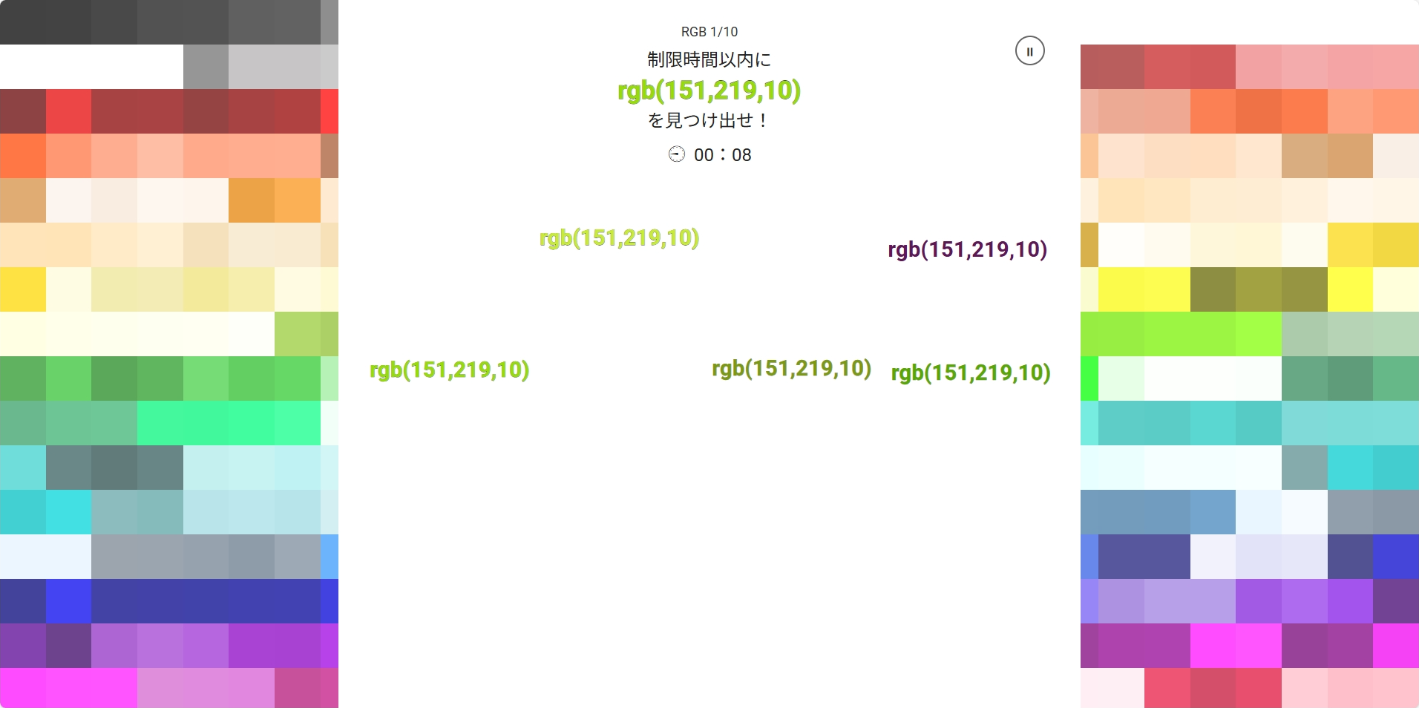The height and width of the screenshot is (708, 1419).
Task: Pick the bright magenta swatch in right panel
Action: coord(1235,646)
